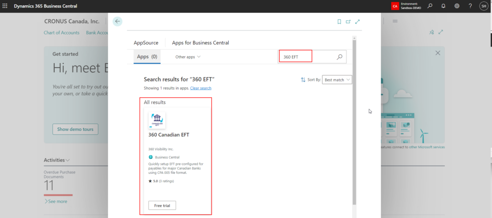Open the hamburger menu on role center
Viewport: 492px width, 218px height.
(x=395, y=21)
